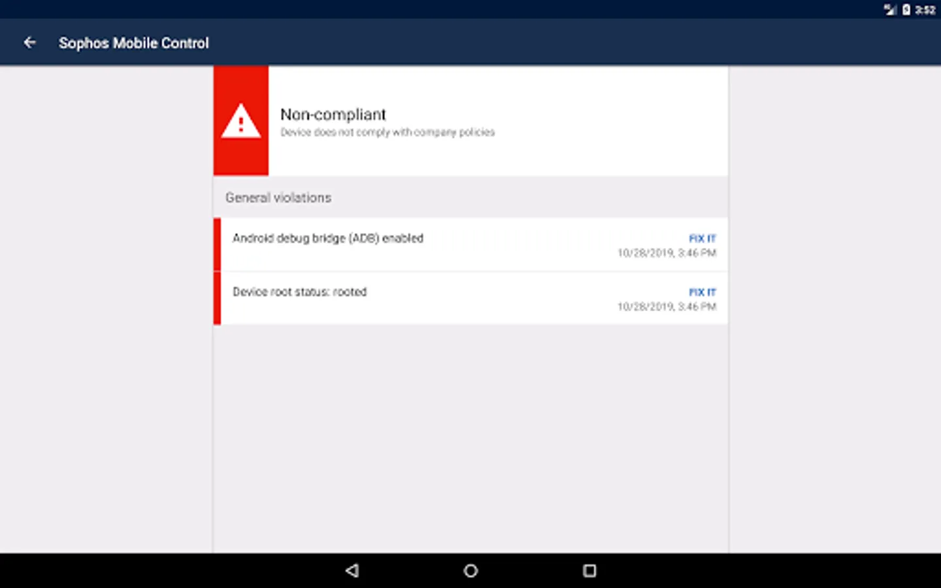Click the timestamp on the root status row
Image resolution: width=941 pixels, height=588 pixels.
[x=667, y=306]
